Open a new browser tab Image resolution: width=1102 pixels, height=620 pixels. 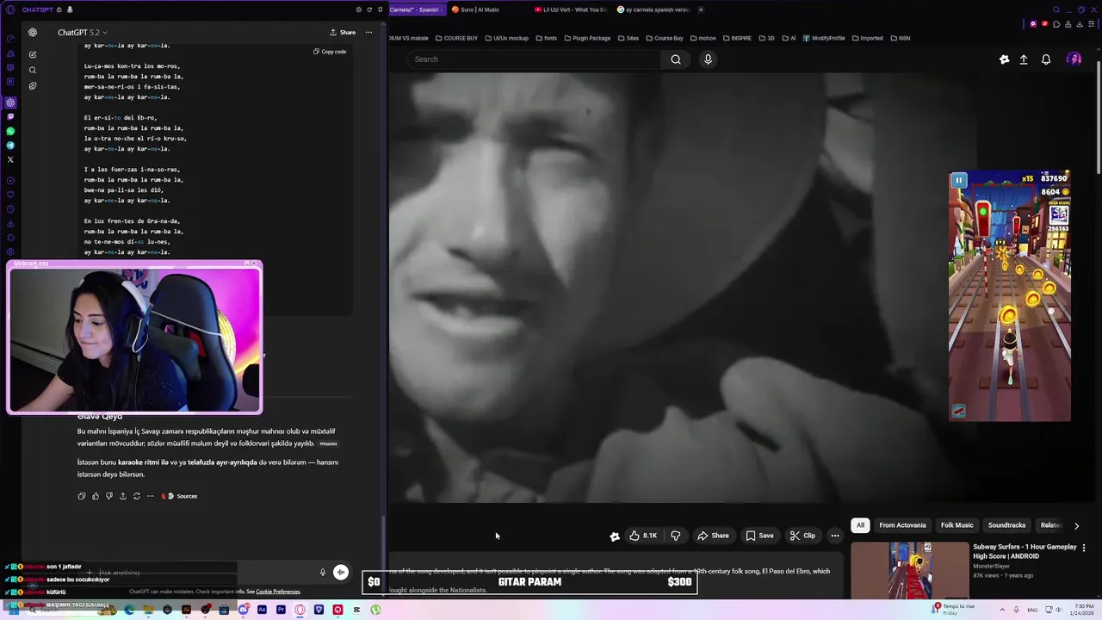[701, 9]
